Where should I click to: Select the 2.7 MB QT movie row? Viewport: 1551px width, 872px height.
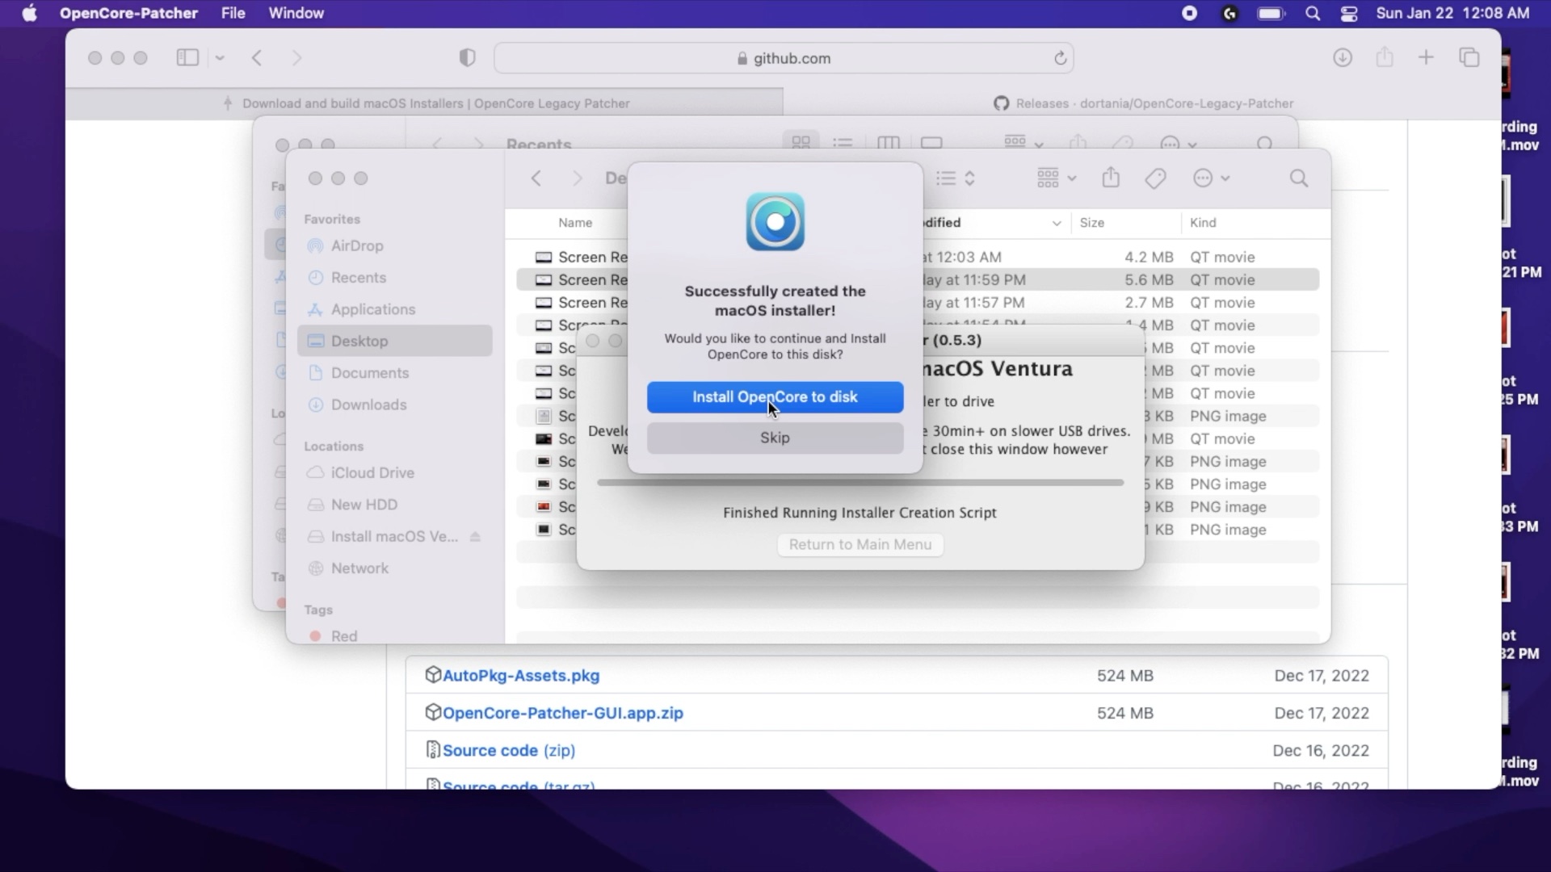[x=918, y=302]
